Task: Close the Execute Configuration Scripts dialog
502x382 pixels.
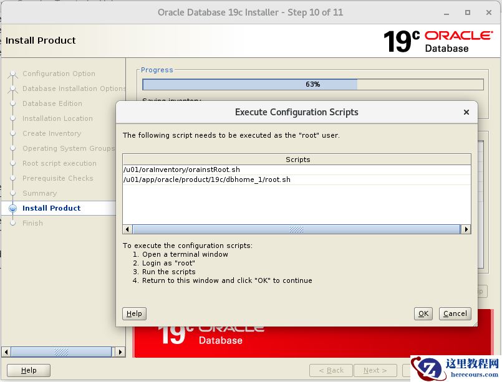Action: point(466,112)
